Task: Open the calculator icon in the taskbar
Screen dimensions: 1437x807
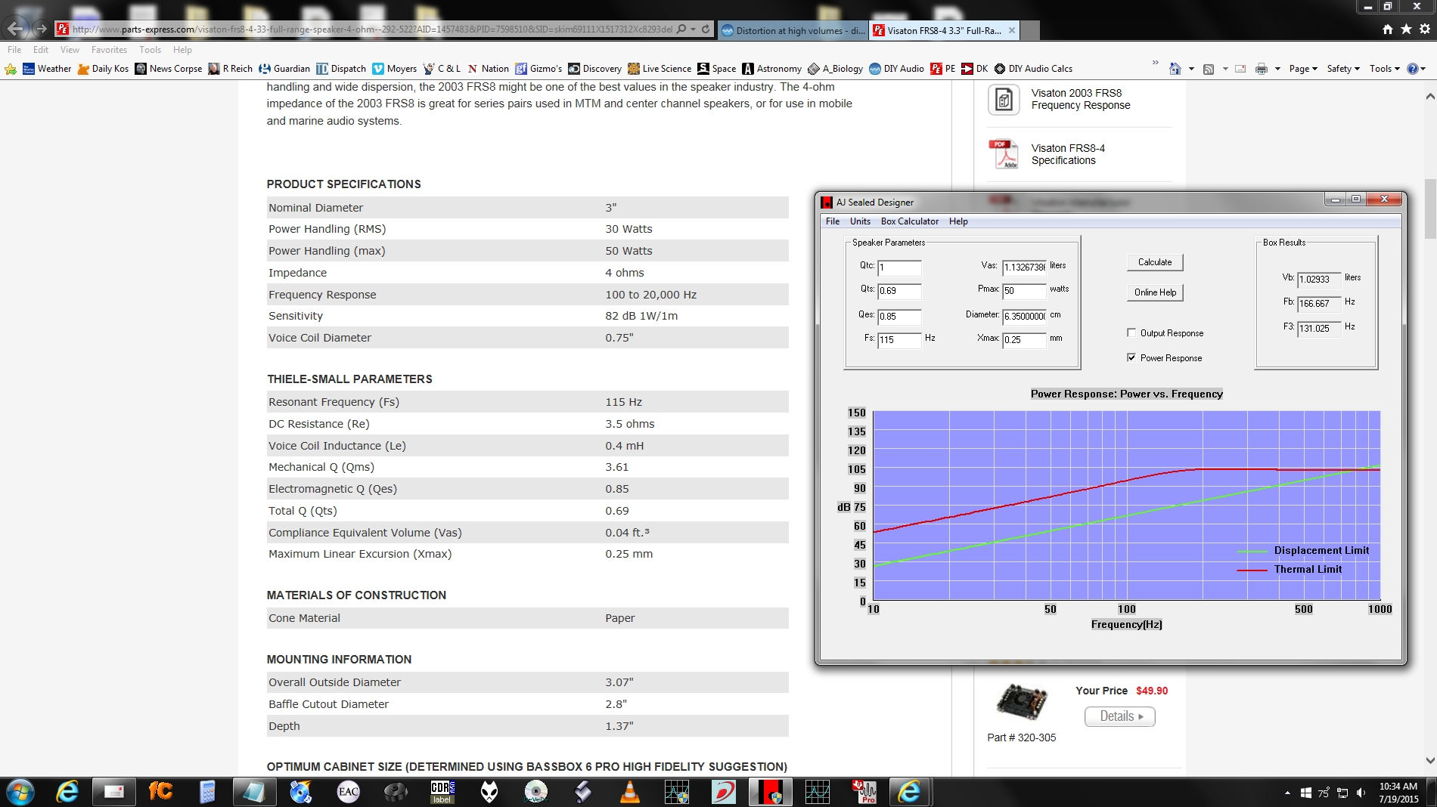Action: (207, 792)
